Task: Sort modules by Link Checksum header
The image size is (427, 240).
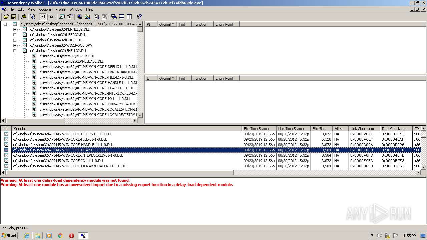Action: [364, 129]
